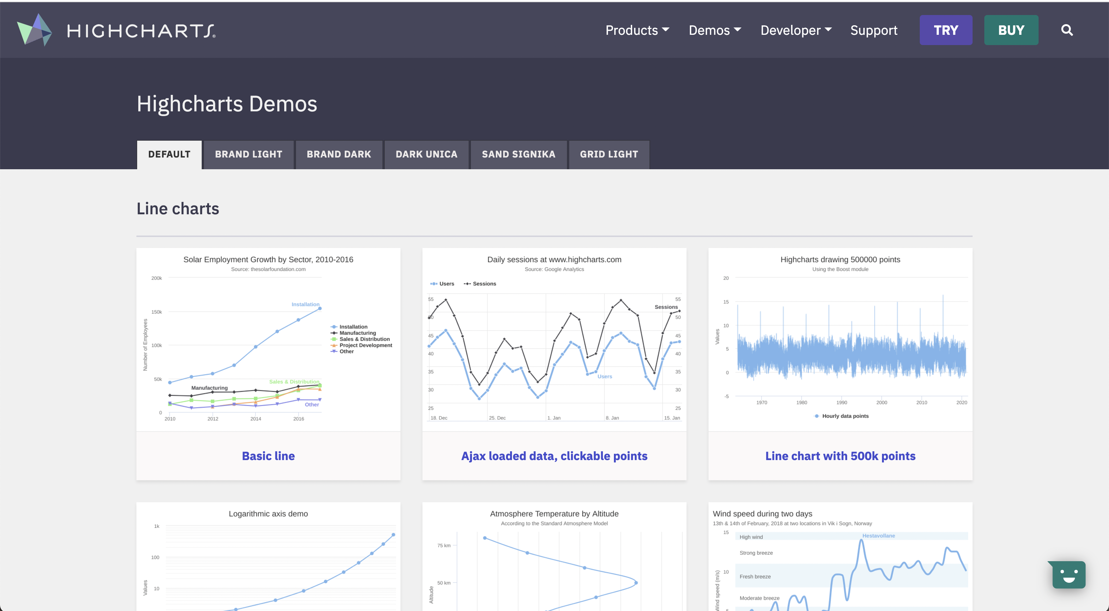Open the search magnifier icon

click(x=1066, y=30)
